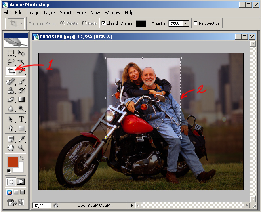Select the Lasso tool
Image resolution: width=261 pixels, height=212 pixels.
(x=11, y=61)
